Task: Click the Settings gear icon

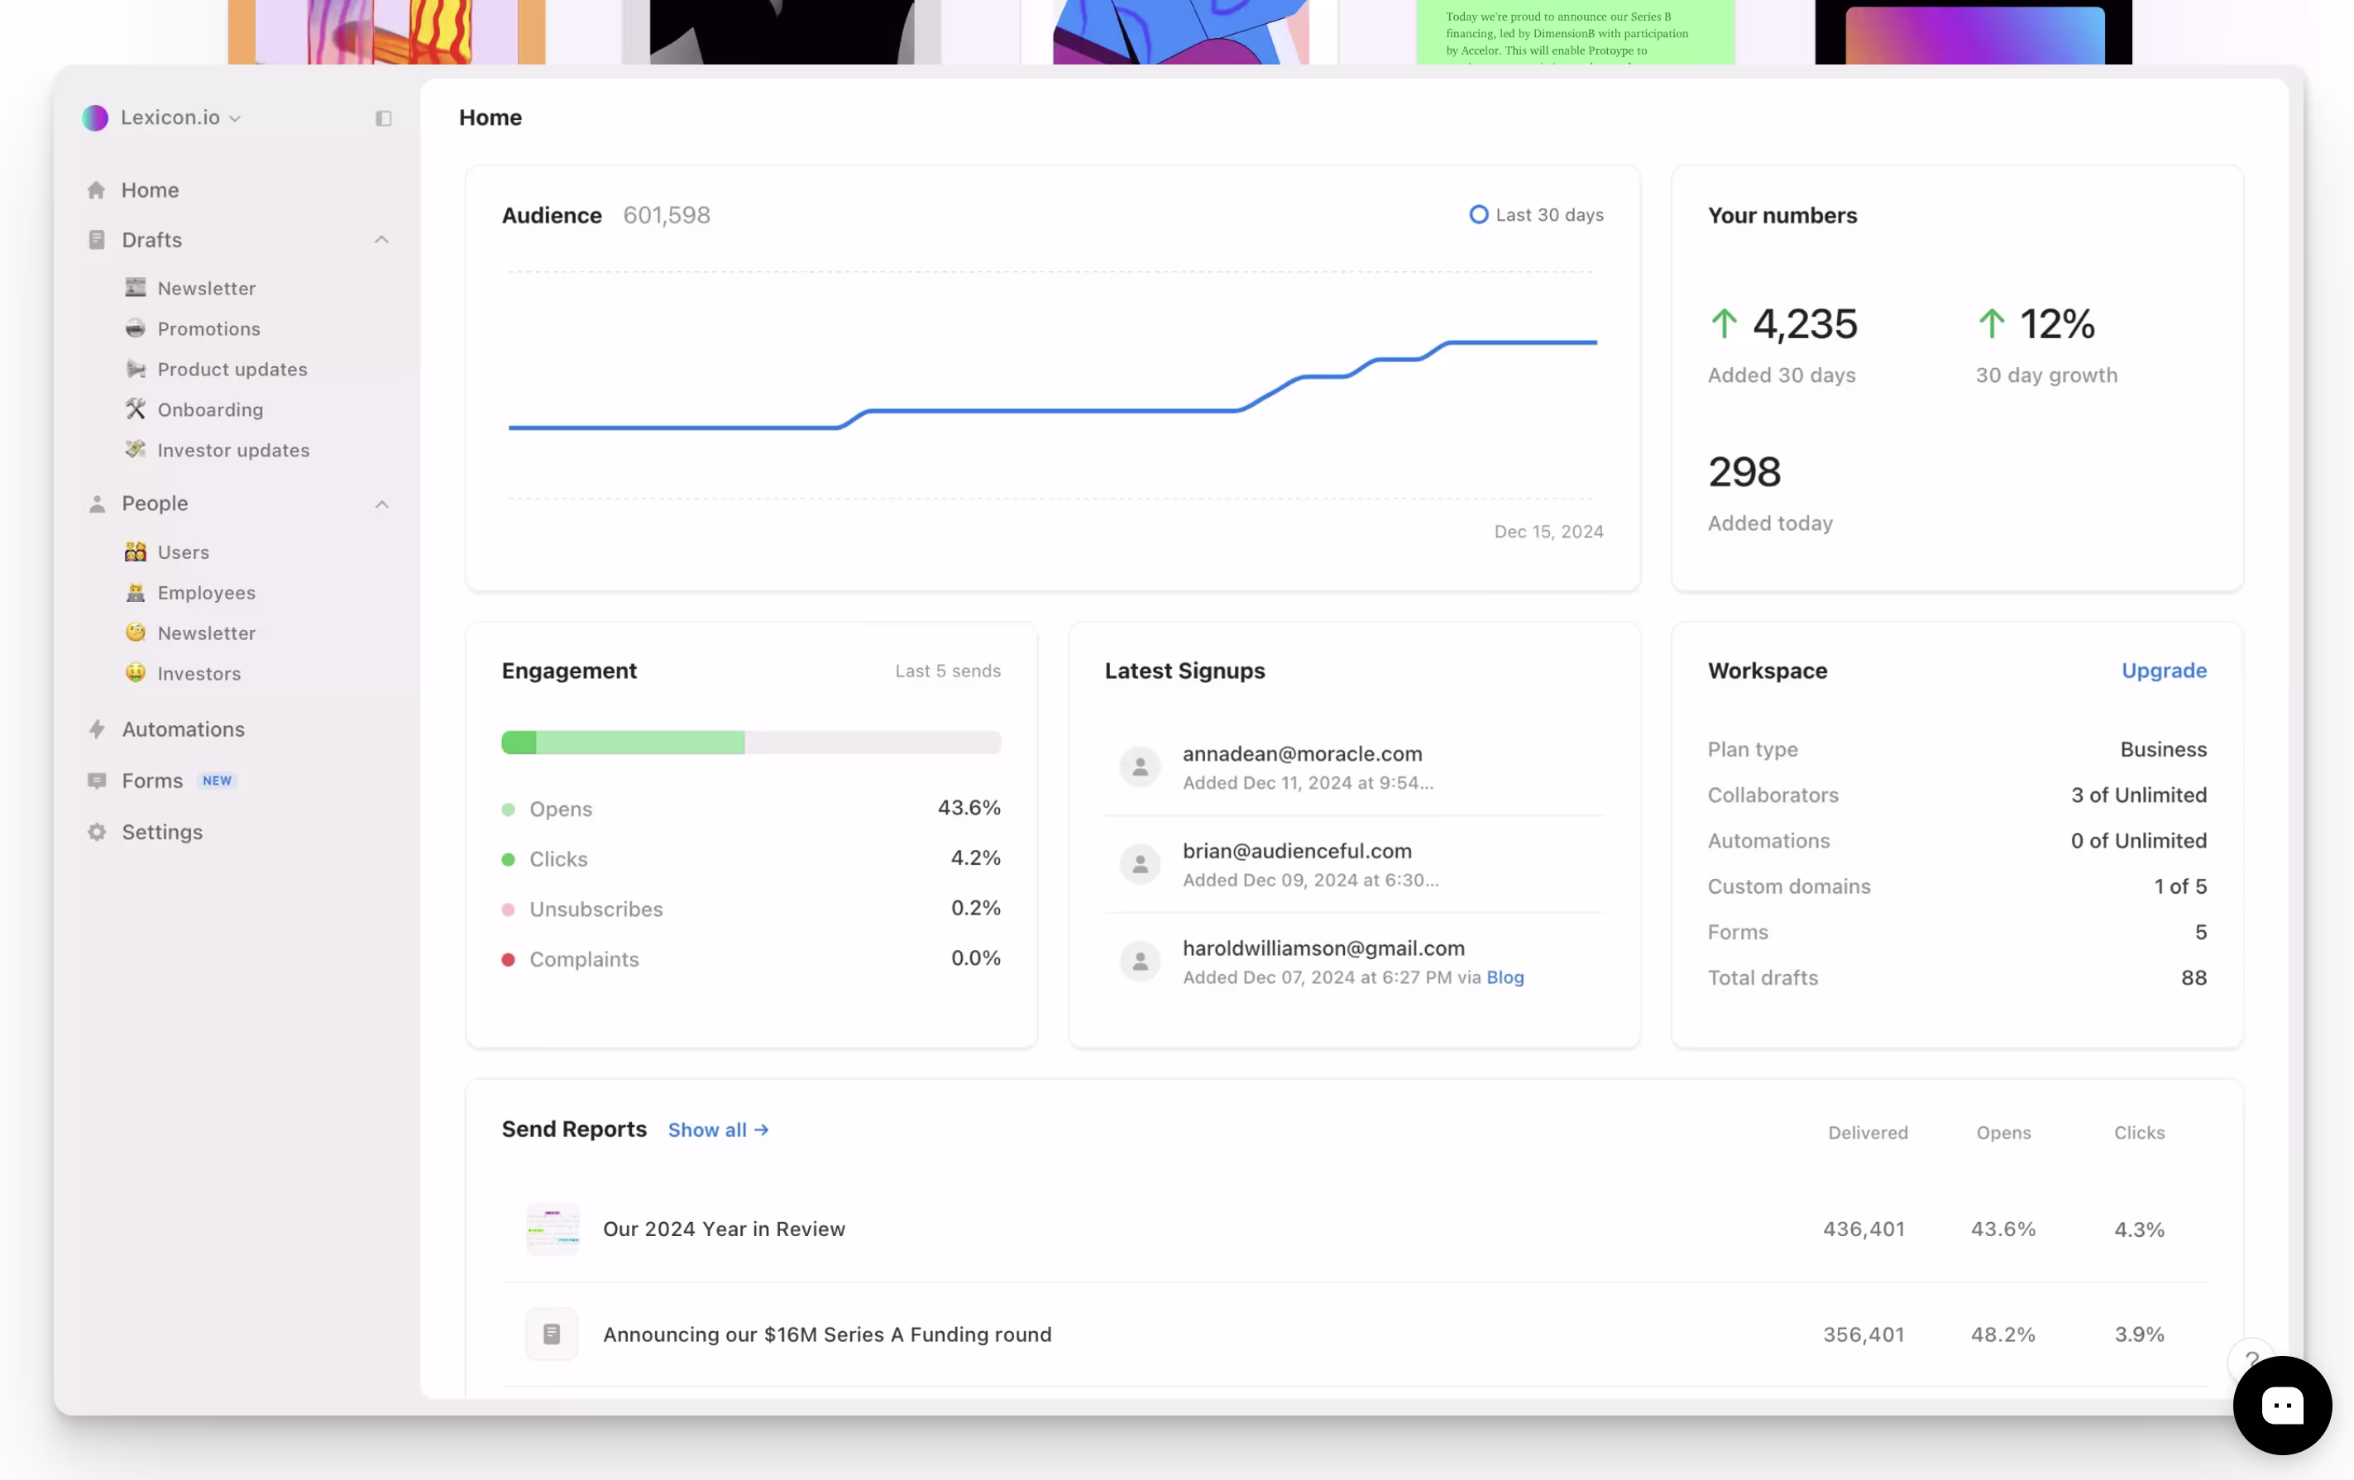Action: [97, 831]
